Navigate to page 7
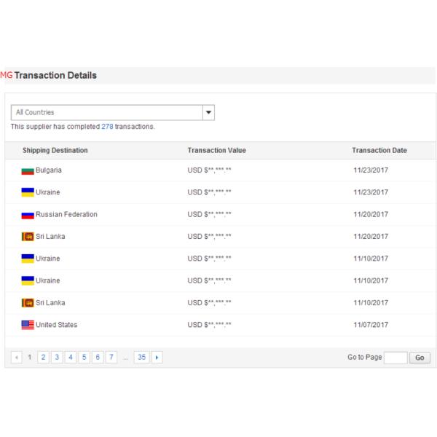 coord(111,358)
